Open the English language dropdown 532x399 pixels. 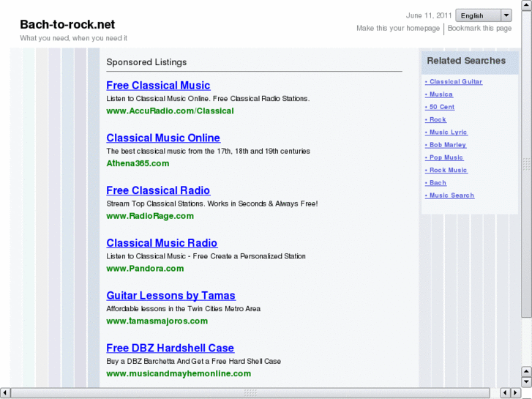(x=484, y=15)
